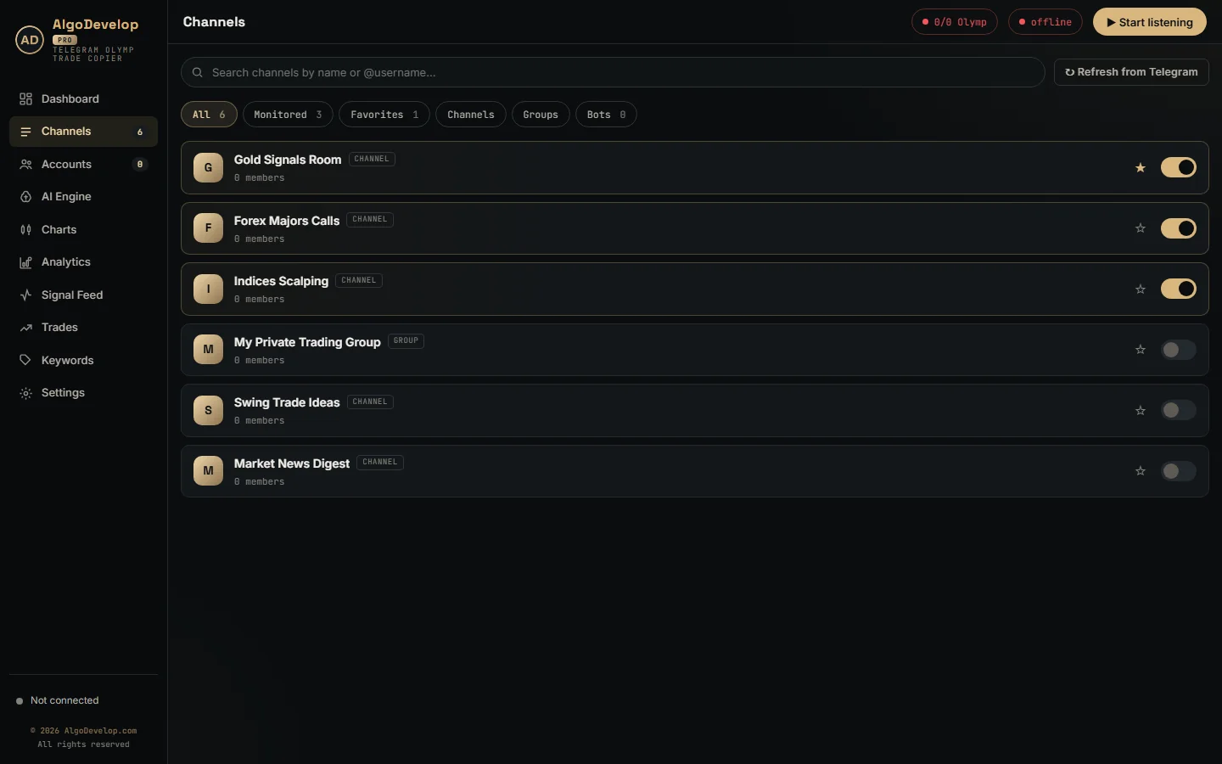Click the My Private Trading Group title
Viewport: 1222px width, 764px height.
click(307, 342)
